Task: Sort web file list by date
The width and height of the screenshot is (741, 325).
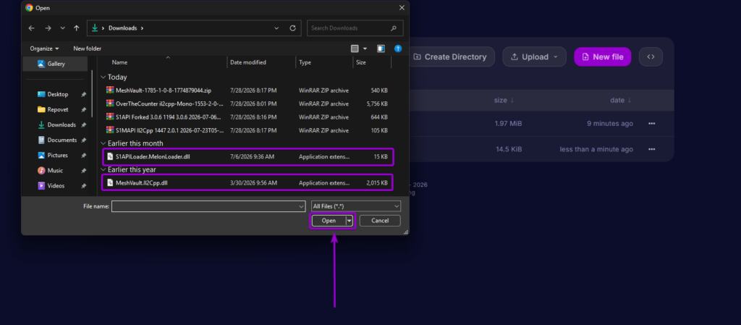Action: point(620,100)
